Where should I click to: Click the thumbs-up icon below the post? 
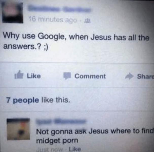tap(19, 74)
